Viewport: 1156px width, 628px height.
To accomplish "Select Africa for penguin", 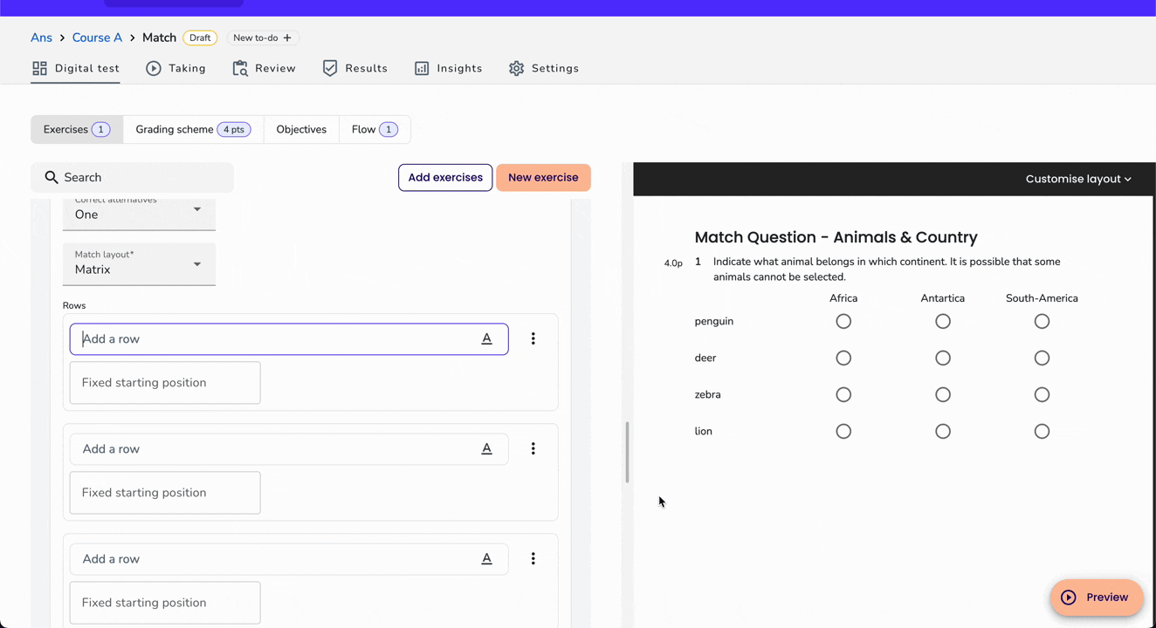I will click(843, 321).
